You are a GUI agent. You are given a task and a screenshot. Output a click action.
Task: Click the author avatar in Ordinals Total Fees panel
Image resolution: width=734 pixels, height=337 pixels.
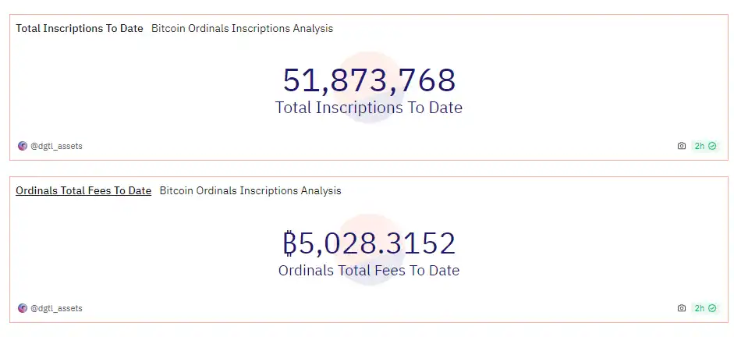pyautogui.click(x=23, y=308)
